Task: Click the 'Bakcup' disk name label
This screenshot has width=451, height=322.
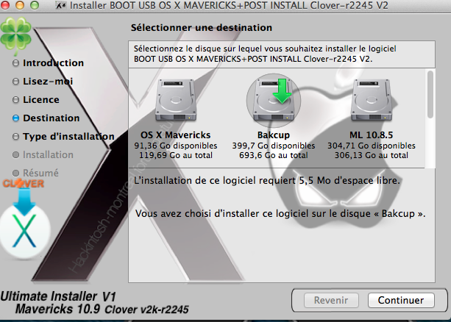Action: (x=274, y=135)
